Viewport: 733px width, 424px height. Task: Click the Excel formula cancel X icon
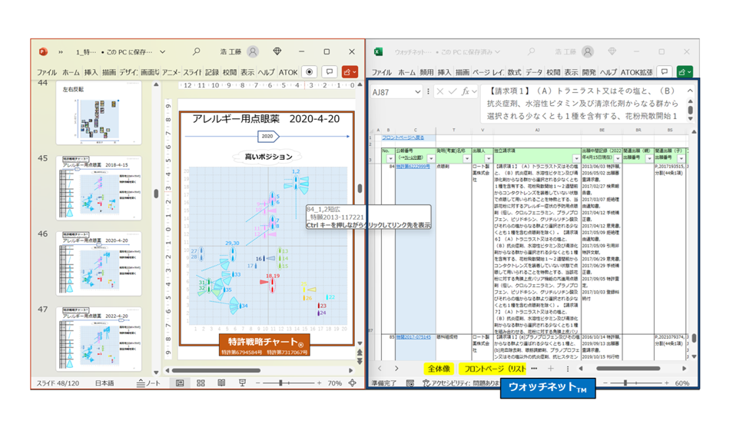tap(440, 91)
